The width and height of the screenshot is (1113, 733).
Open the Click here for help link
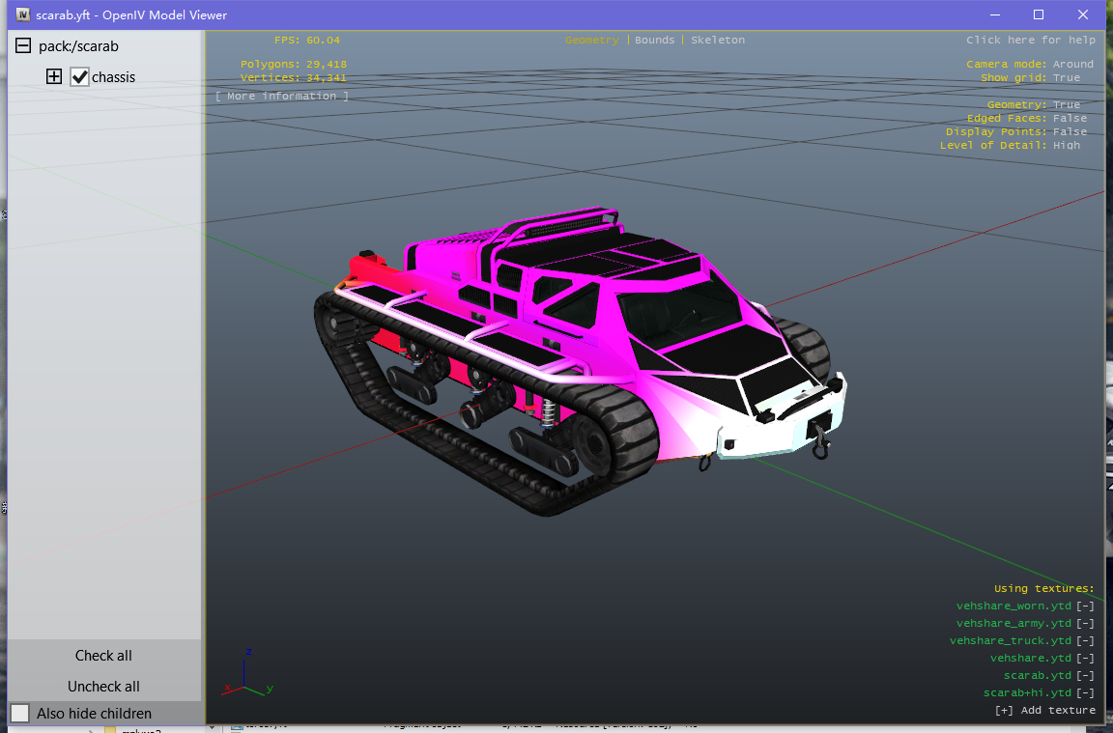point(1031,40)
